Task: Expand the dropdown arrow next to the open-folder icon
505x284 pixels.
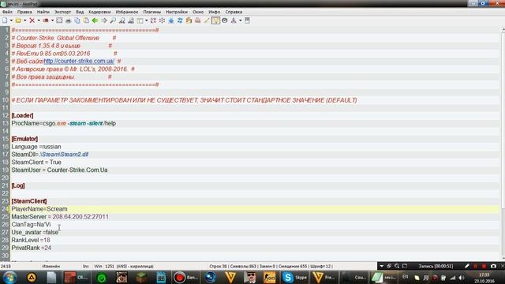Action: point(24,21)
